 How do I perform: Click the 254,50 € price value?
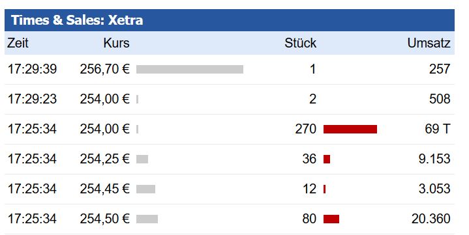104,219
